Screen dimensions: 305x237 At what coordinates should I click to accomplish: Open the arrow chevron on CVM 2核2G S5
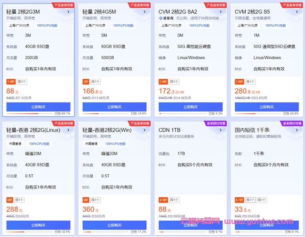pyautogui.click(x=296, y=12)
